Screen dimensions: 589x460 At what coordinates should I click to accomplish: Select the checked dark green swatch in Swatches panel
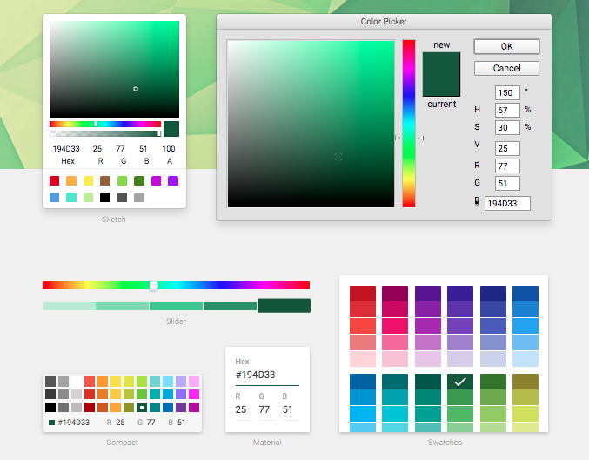460,382
